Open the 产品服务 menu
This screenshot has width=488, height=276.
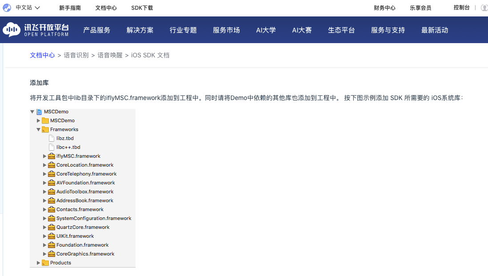[x=97, y=30]
